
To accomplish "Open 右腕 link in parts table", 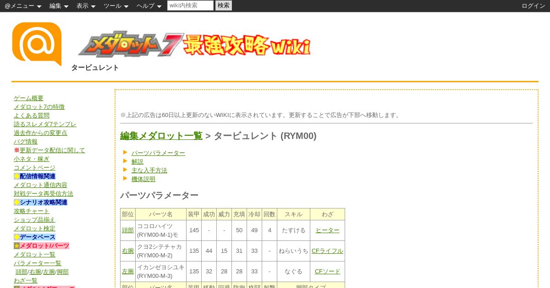I will point(128,251).
